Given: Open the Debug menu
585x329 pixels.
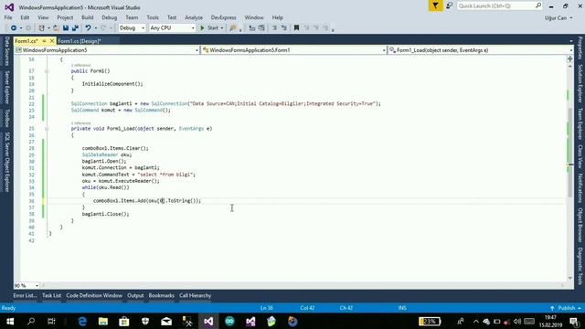Looking at the screenshot, I should click(x=110, y=17).
